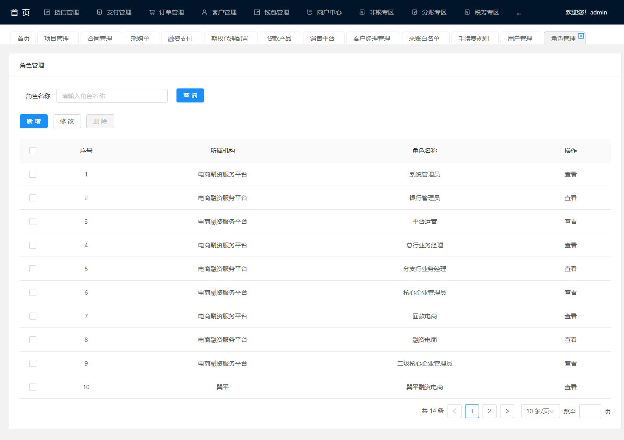Image resolution: width=624 pixels, height=440 pixels.
Task: Go to page 2
Action: pos(490,411)
